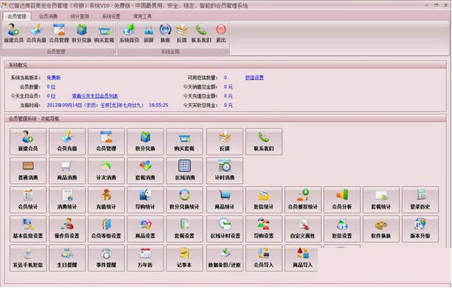Click the 换班 shift change icon

[x=165, y=33]
